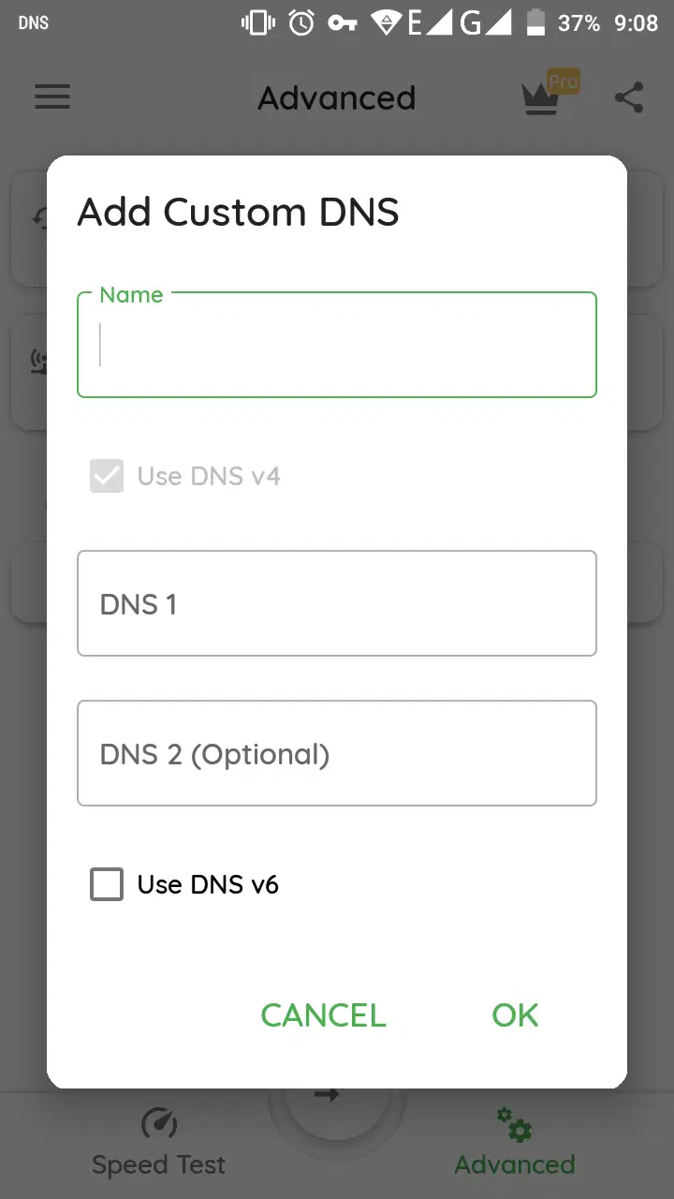This screenshot has height=1199, width=674.
Task: Click into the DNS 1 field
Action: click(x=337, y=603)
